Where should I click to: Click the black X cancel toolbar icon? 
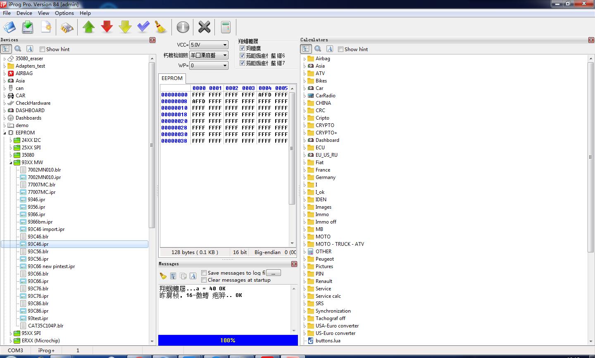[x=204, y=27]
